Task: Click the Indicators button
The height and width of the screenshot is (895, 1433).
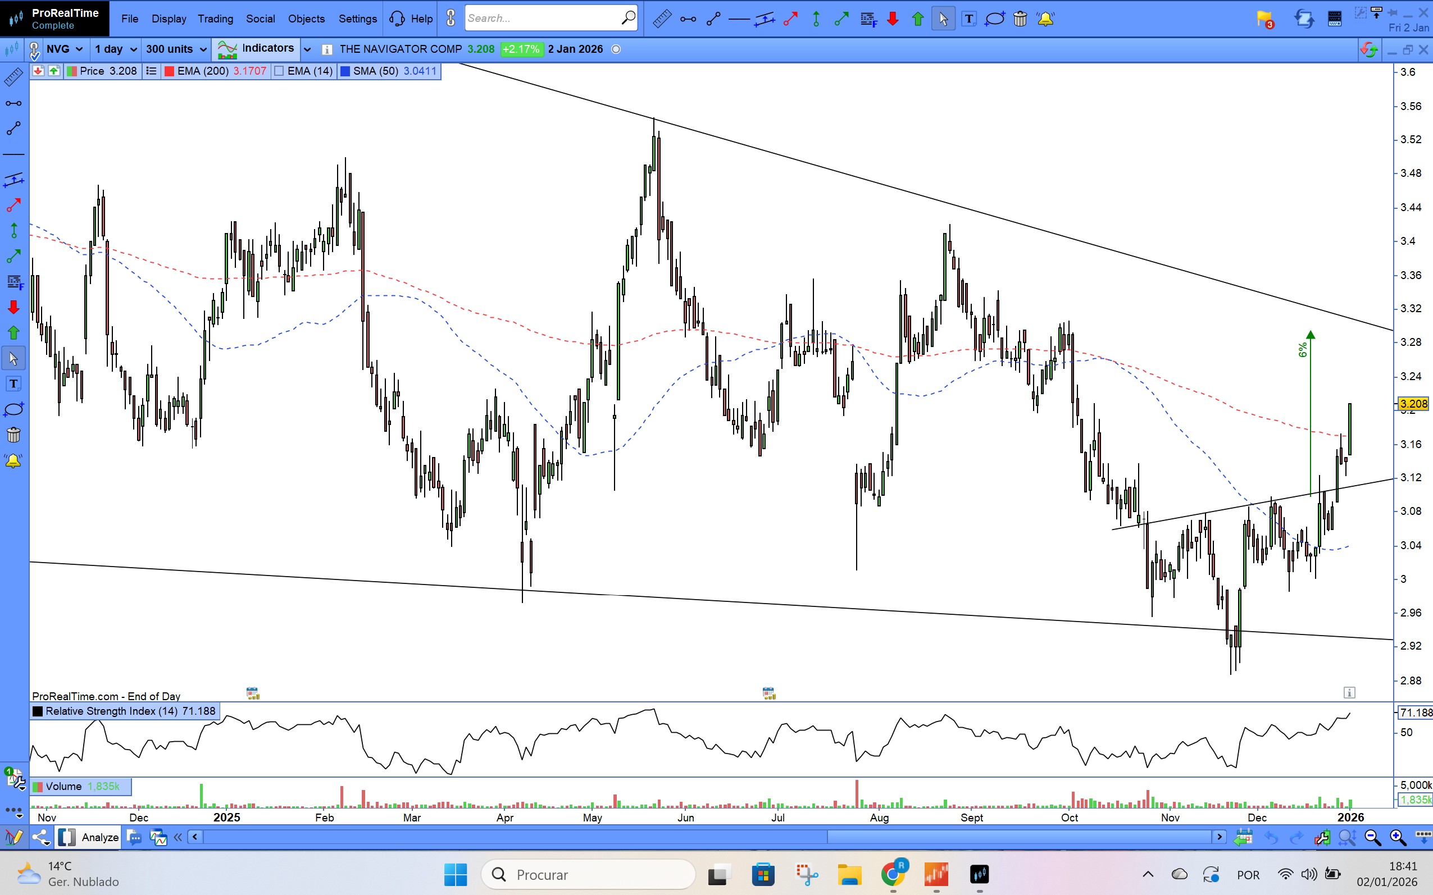Action: pyautogui.click(x=256, y=48)
